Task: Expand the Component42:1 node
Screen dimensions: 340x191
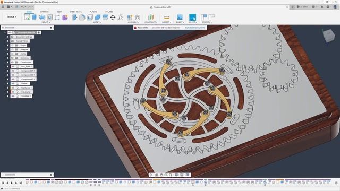Action: point(7,79)
